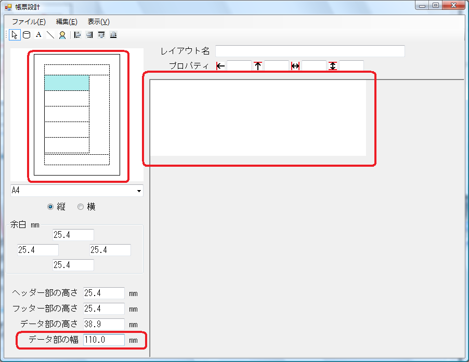Image resolution: width=469 pixels, height=362 pixels.
Task: Open the 表示 menu
Action: click(x=98, y=22)
